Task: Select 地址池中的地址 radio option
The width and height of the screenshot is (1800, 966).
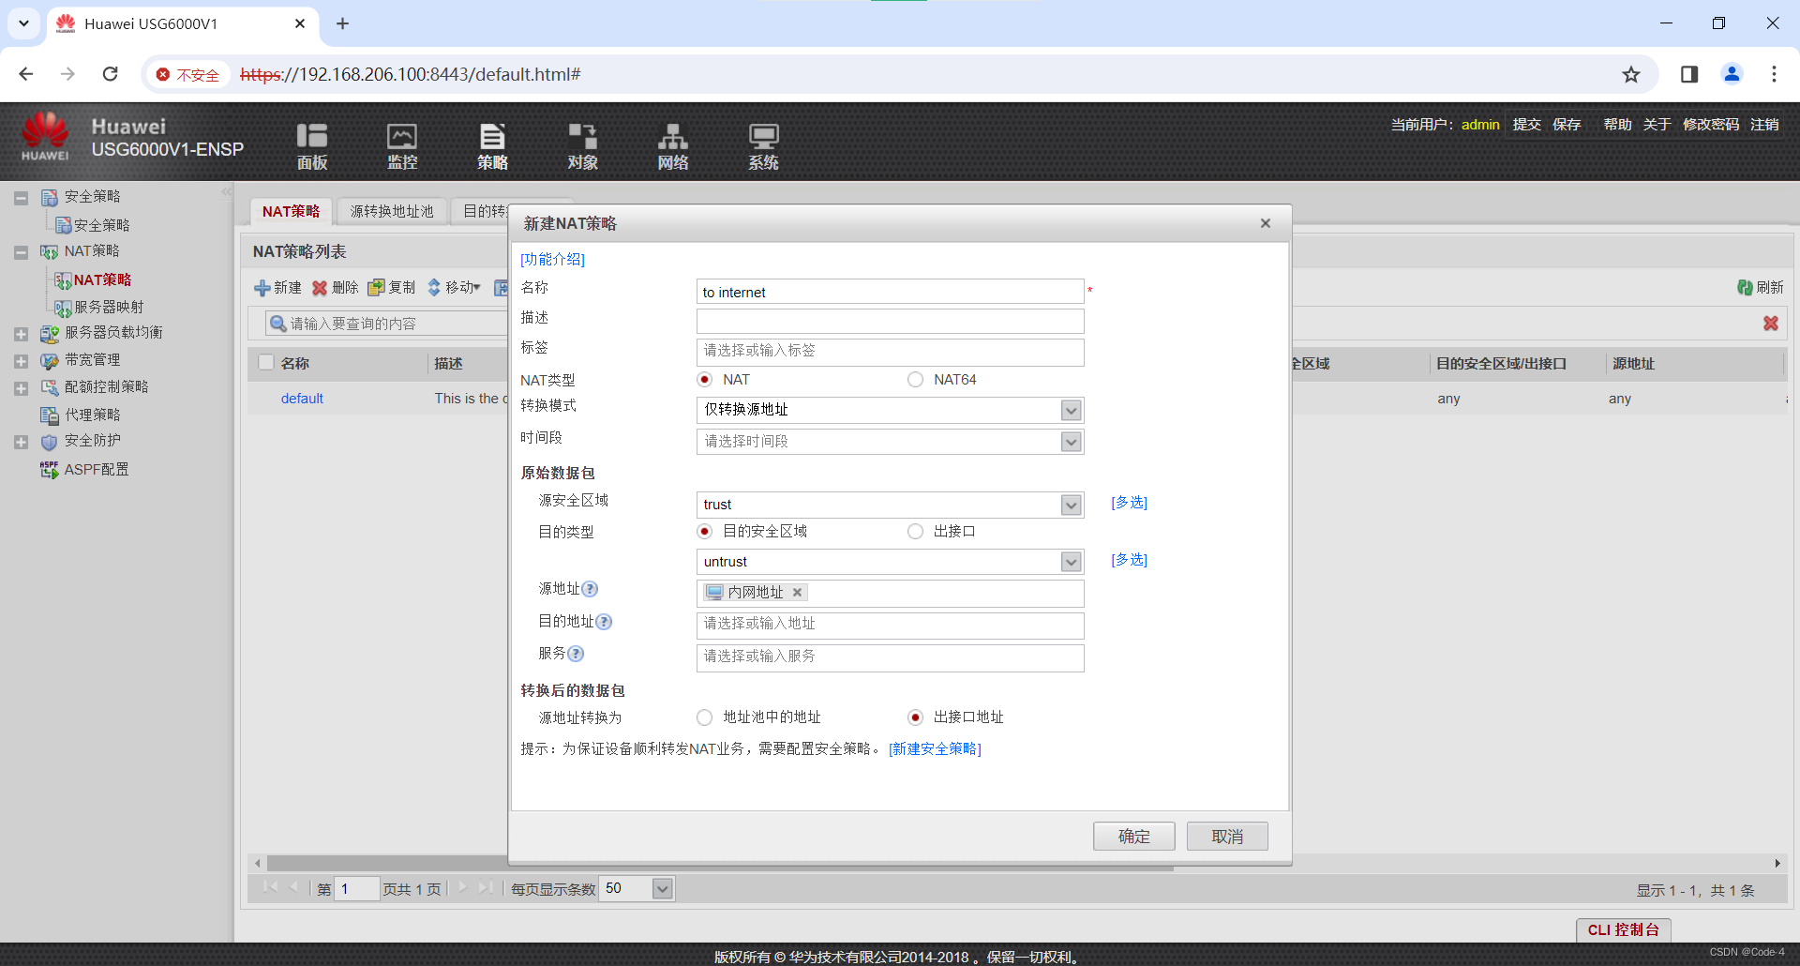Action: click(705, 717)
